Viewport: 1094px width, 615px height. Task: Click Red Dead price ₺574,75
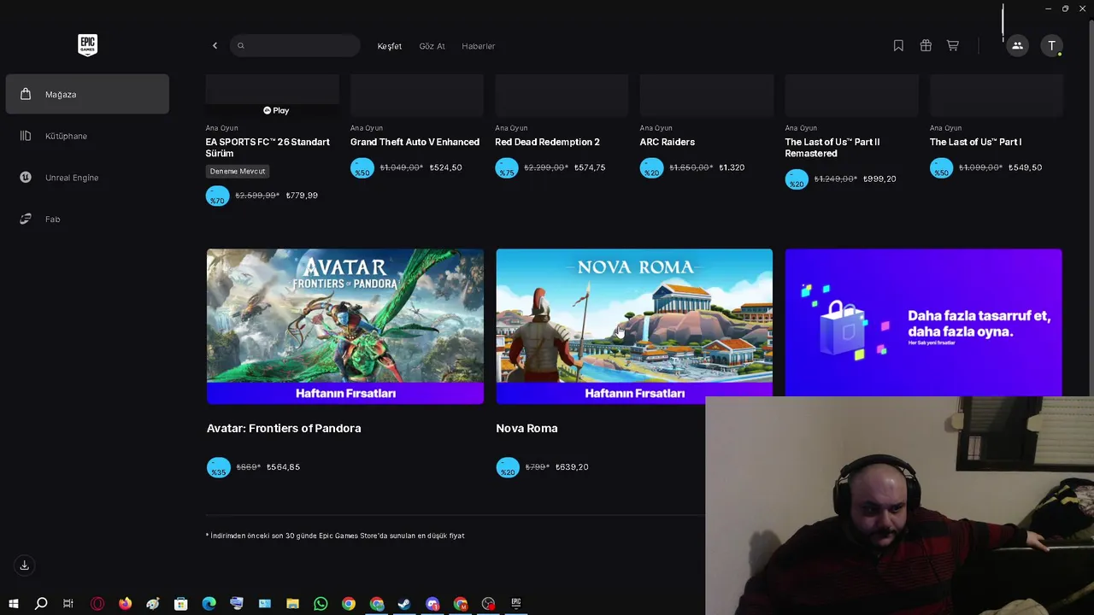click(590, 167)
